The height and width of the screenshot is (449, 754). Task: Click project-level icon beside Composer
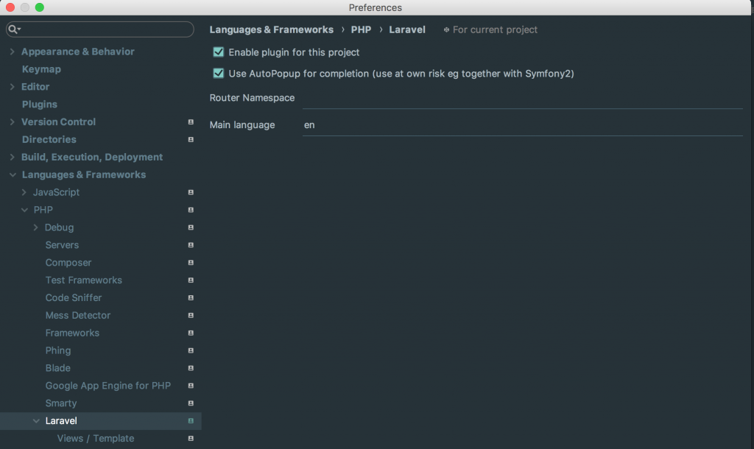click(191, 263)
